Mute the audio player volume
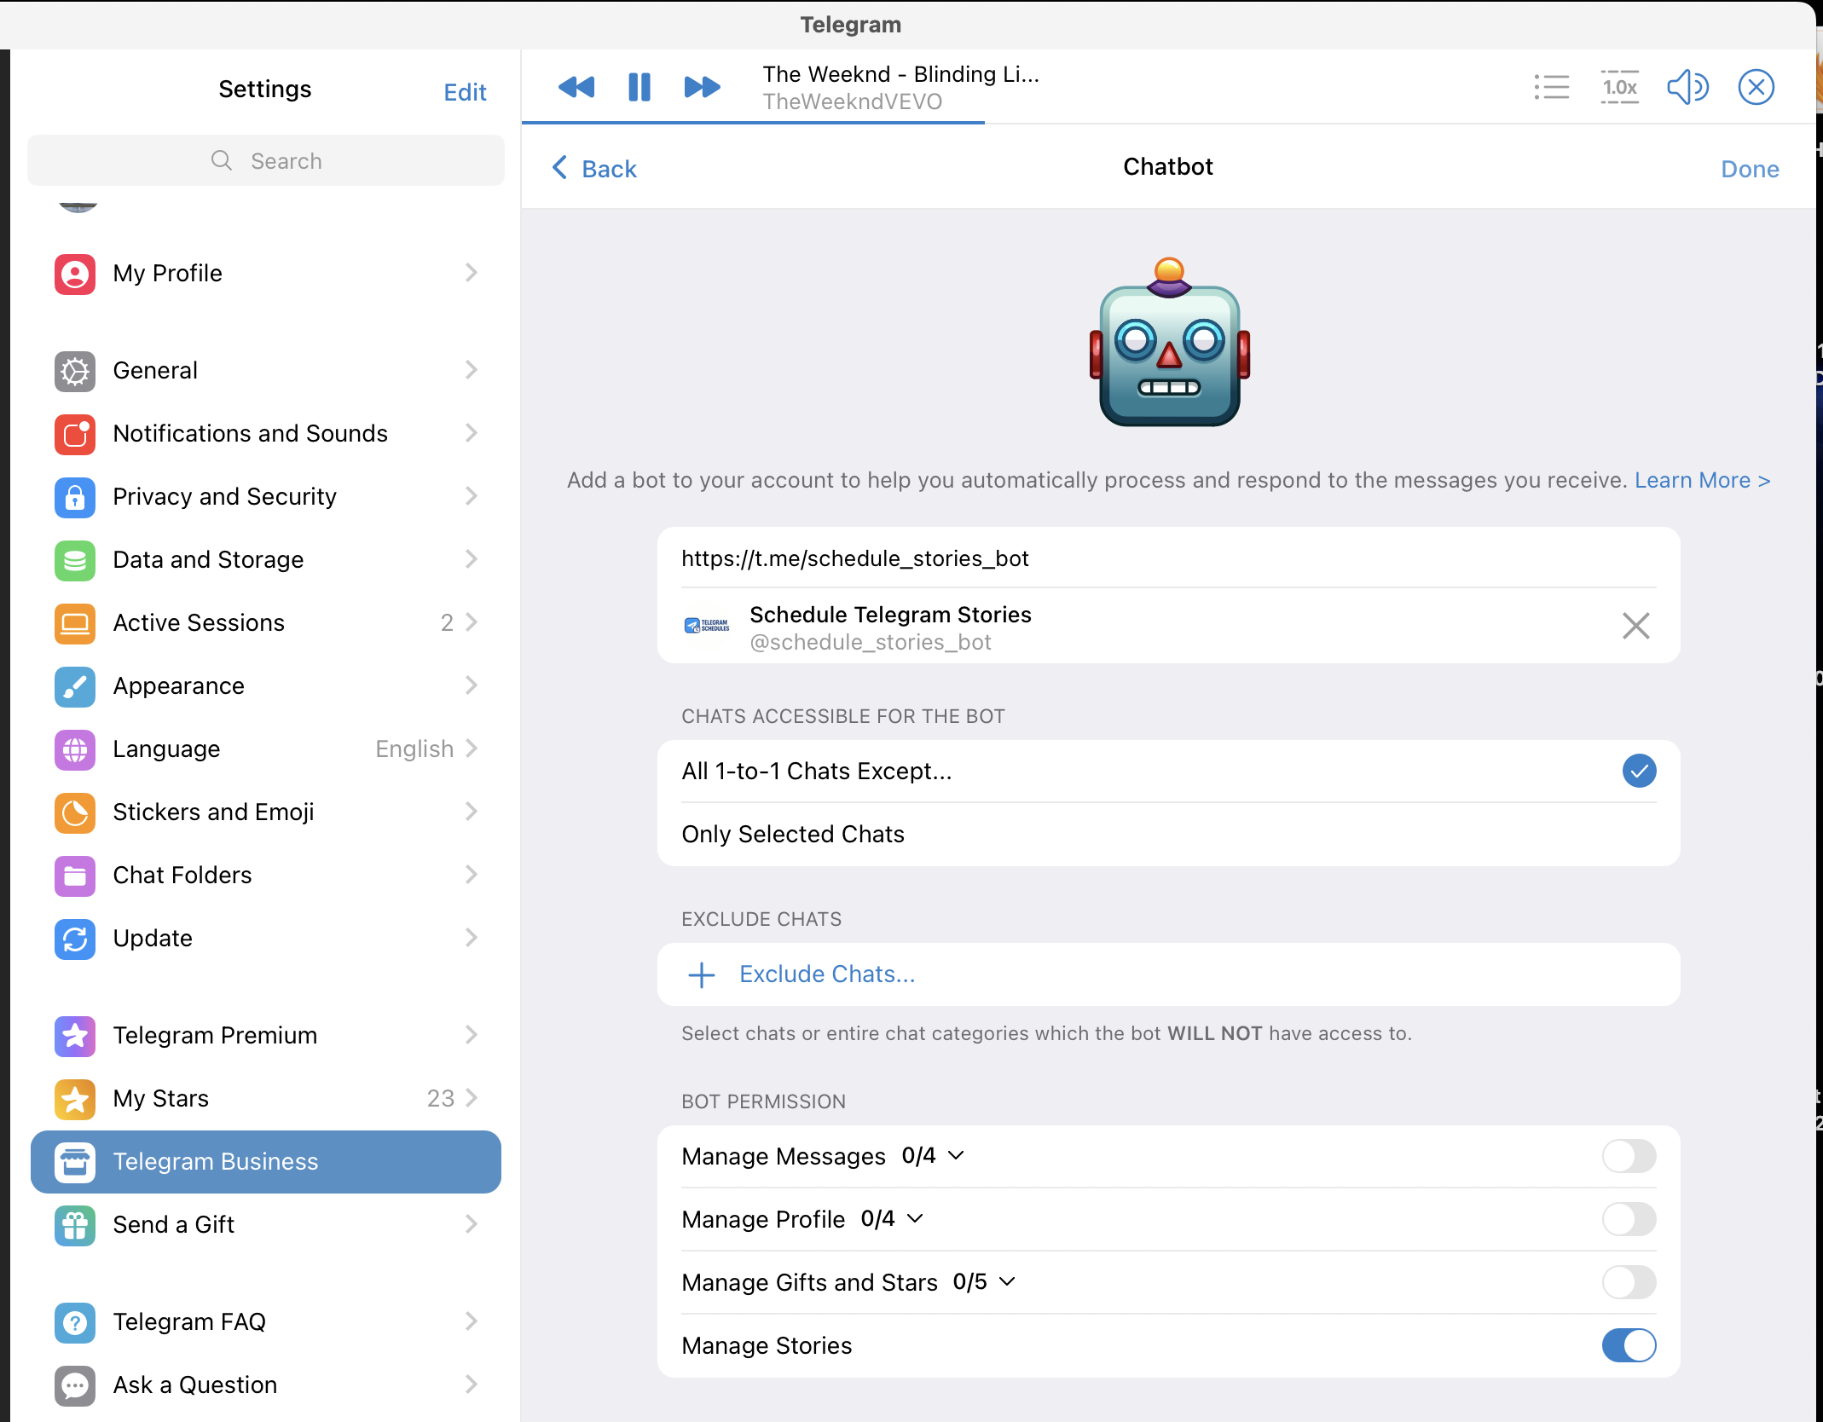 [x=1688, y=87]
